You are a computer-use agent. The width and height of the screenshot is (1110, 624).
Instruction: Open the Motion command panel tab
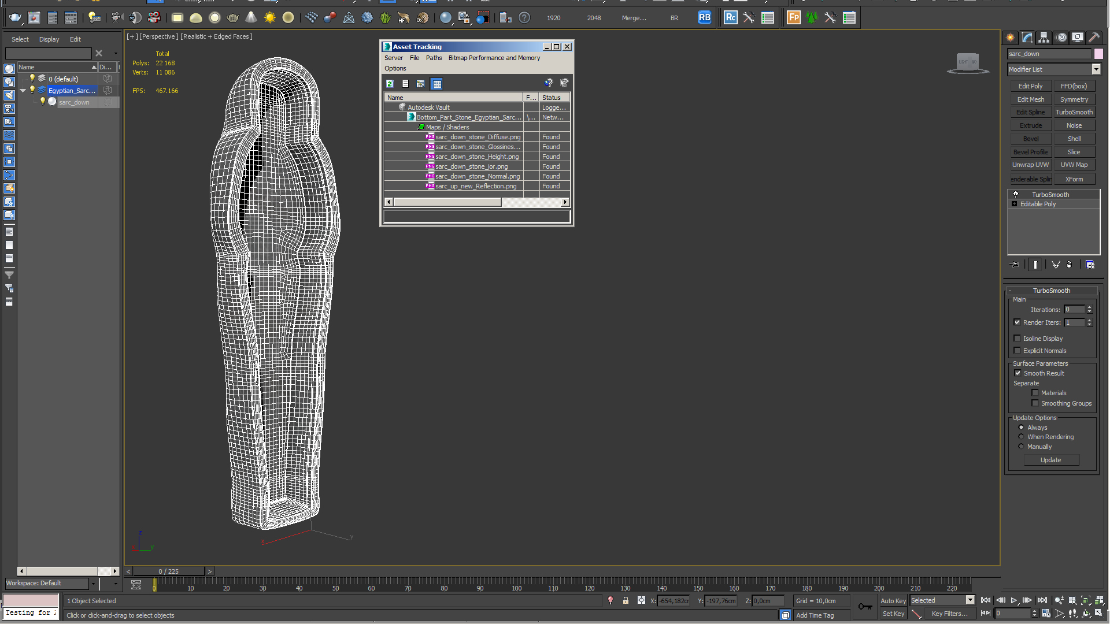1061,38
